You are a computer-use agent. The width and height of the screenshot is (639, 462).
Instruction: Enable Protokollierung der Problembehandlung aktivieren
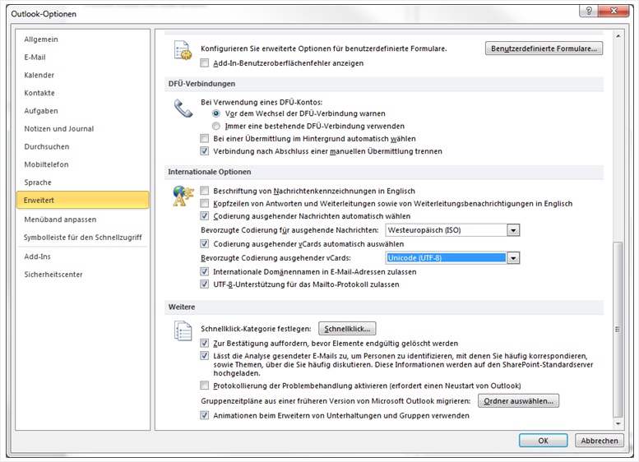pyautogui.click(x=205, y=386)
